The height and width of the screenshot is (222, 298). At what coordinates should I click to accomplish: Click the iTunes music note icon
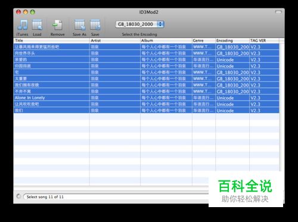[x=23, y=25]
